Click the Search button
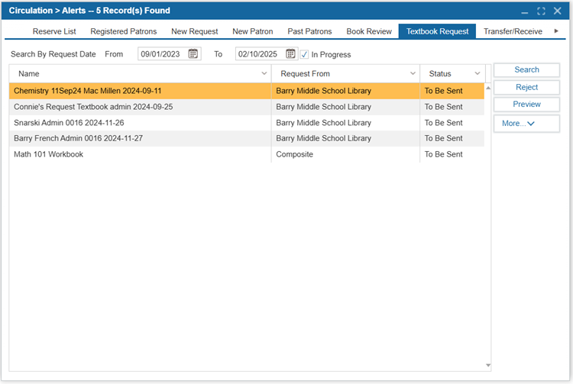Viewport: 573px width, 384px height. pos(526,69)
